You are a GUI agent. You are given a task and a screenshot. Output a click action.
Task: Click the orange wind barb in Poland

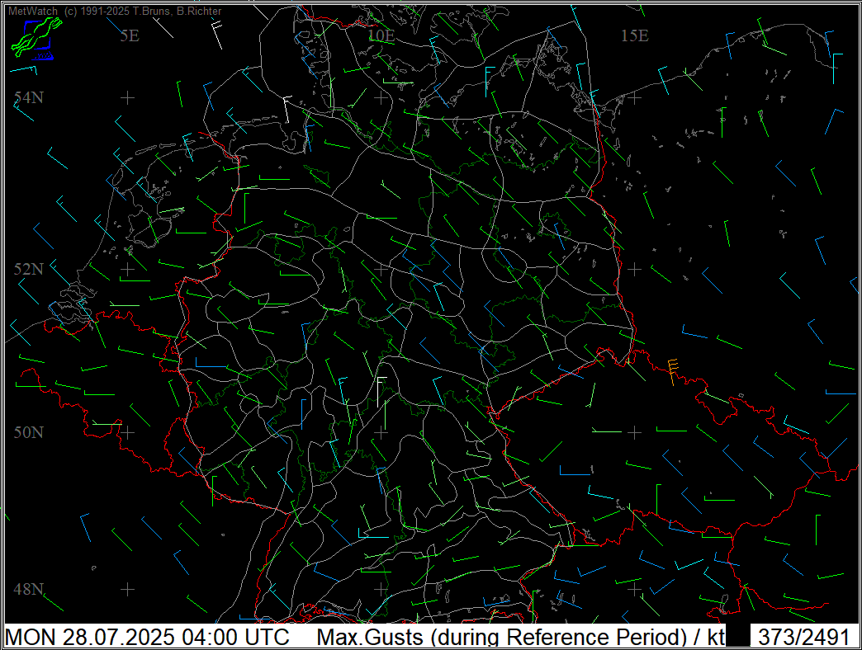point(672,371)
